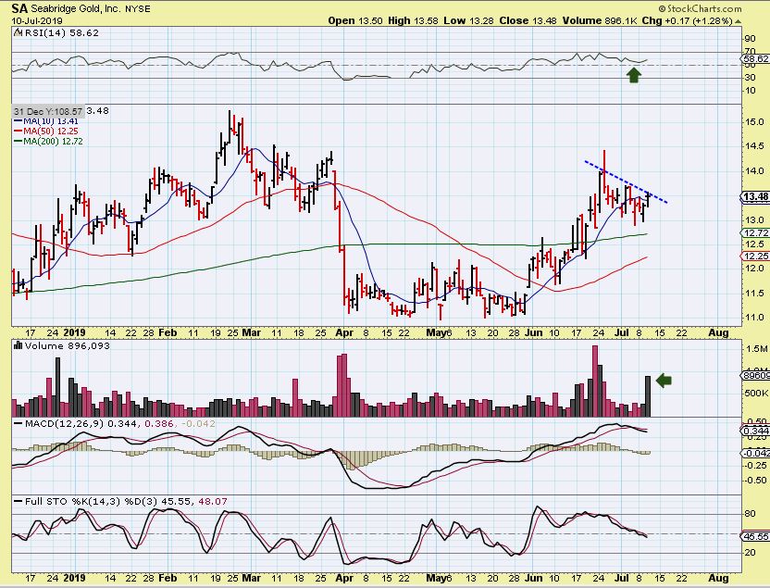Click the 0.386 signal value in MACD label

tap(157, 423)
